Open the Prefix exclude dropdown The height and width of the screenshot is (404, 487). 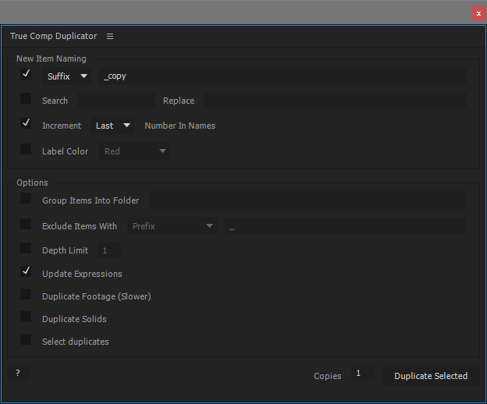tap(172, 226)
